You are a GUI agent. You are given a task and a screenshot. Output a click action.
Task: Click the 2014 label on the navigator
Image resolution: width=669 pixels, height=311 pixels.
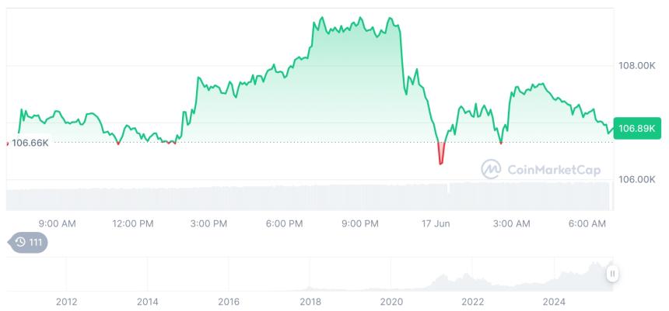coord(148,301)
